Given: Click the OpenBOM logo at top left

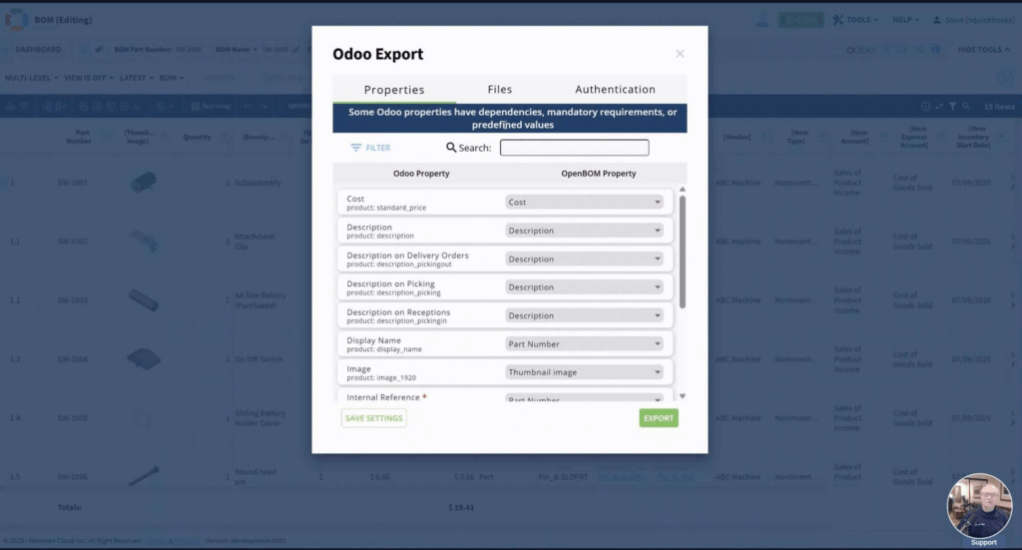Looking at the screenshot, I should coord(16,20).
